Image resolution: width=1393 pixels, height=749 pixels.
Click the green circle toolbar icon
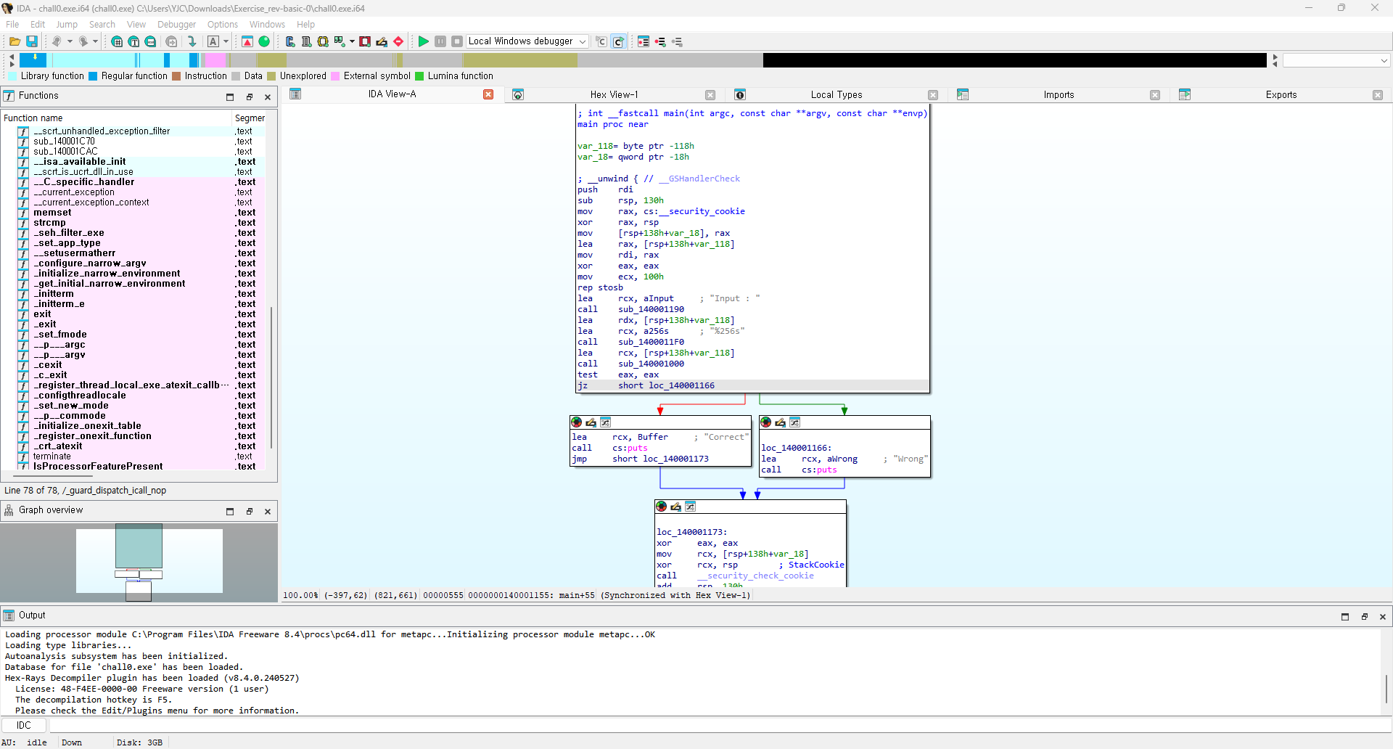click(x=264, y=41)
